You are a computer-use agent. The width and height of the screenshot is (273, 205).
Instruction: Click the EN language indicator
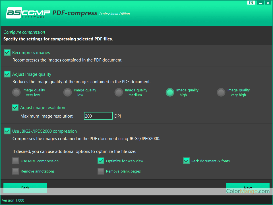(x=251, y=3)
